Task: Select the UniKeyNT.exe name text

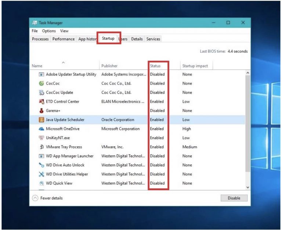Action: [58, 138]
